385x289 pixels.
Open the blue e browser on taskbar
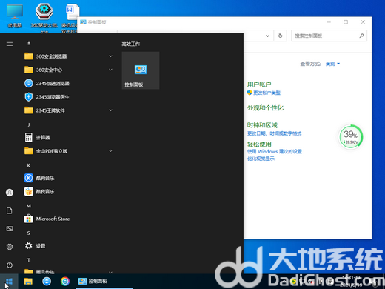(47, 281)
